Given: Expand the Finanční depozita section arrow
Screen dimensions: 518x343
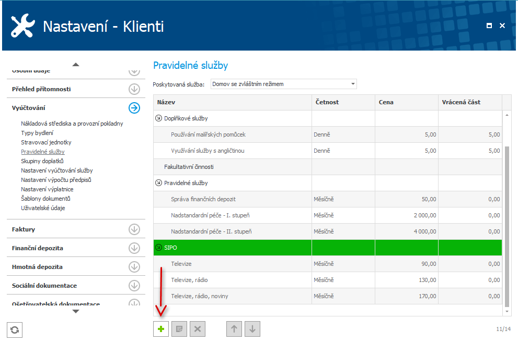Looking at the screenshot, I should (x=134, y=248).
